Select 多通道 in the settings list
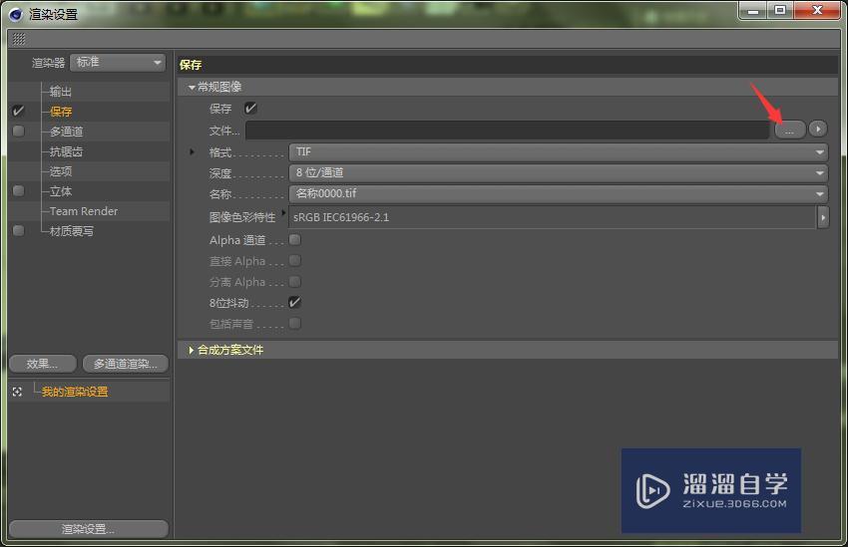This screenshot has height=547, width=848. [67, 132]
